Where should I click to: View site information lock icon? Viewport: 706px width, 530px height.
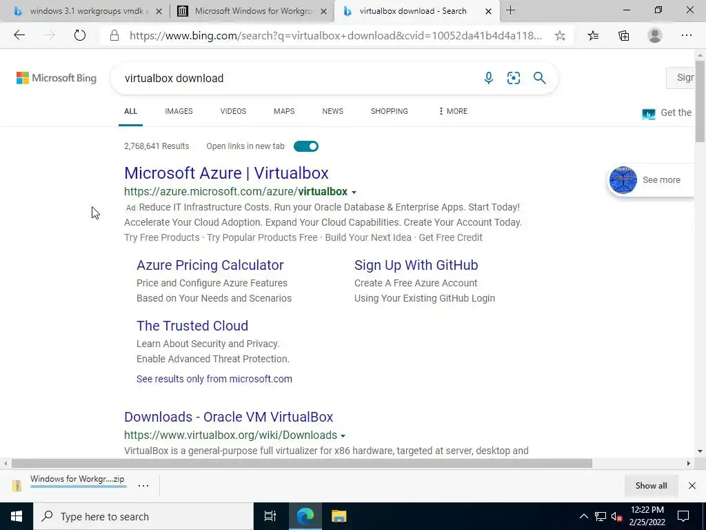pos(114,36)
